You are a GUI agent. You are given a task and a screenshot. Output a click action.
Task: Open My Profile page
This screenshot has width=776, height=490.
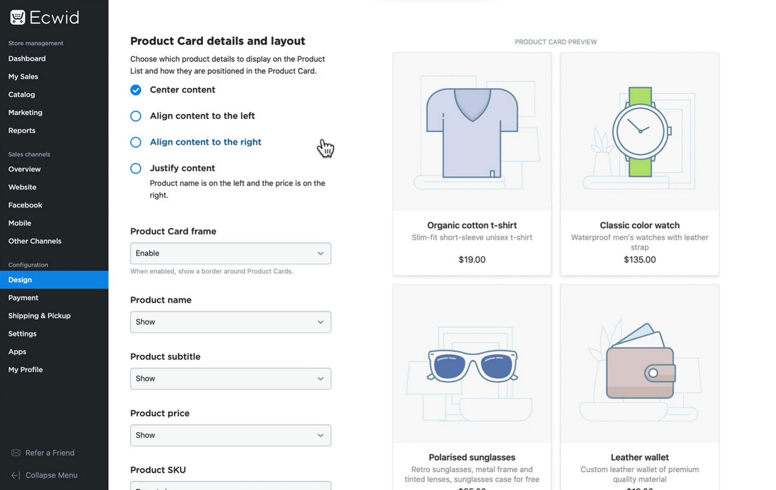[x=26, y=370]
